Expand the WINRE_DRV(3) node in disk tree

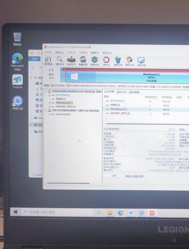[50, 107]
